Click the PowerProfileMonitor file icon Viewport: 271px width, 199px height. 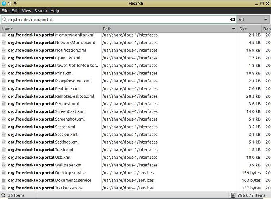pyautogui.click(x=4, y=66)
